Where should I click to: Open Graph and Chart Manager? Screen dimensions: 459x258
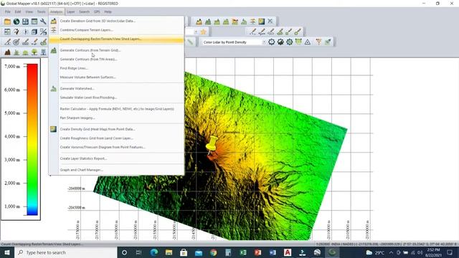click(x=116, y=170)
